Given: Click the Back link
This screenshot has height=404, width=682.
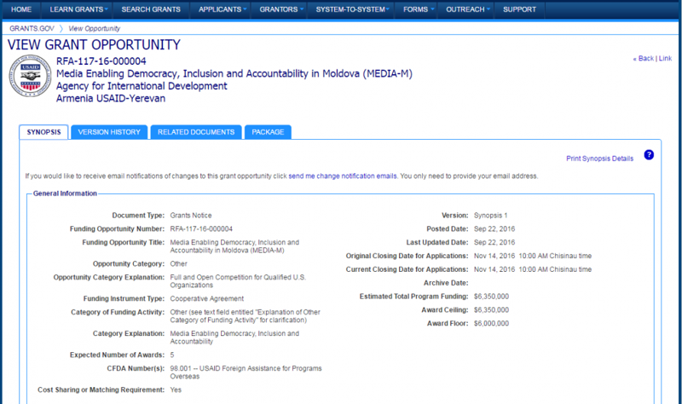Looking at the screenshot, I should tap(644, 58).
